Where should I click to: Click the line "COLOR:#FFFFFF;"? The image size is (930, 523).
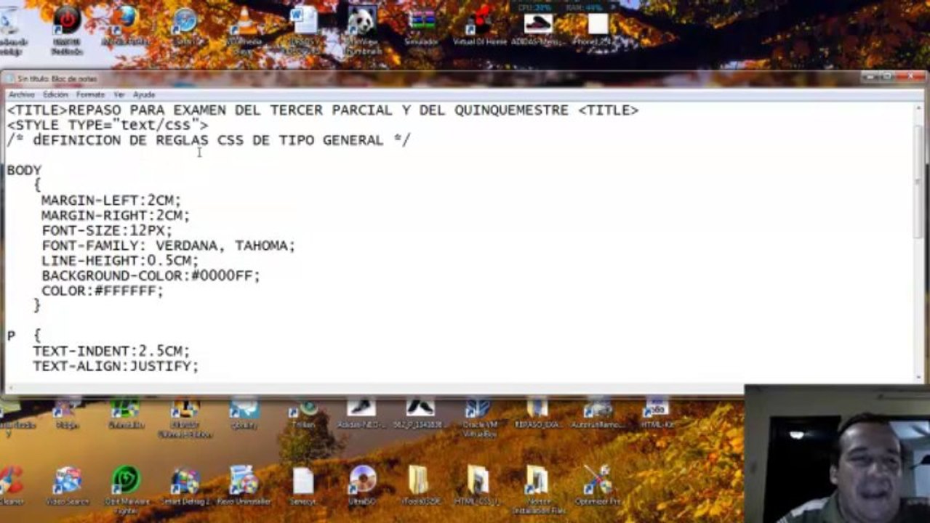click(102, 291)
